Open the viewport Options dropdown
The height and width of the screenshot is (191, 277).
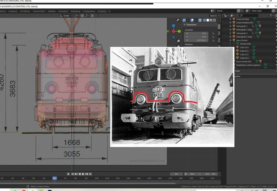point(214,16)
